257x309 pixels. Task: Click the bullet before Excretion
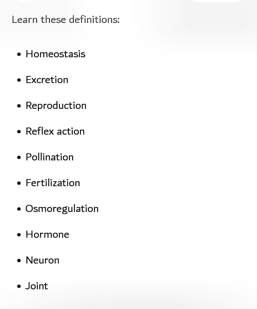tap(19, 80)
